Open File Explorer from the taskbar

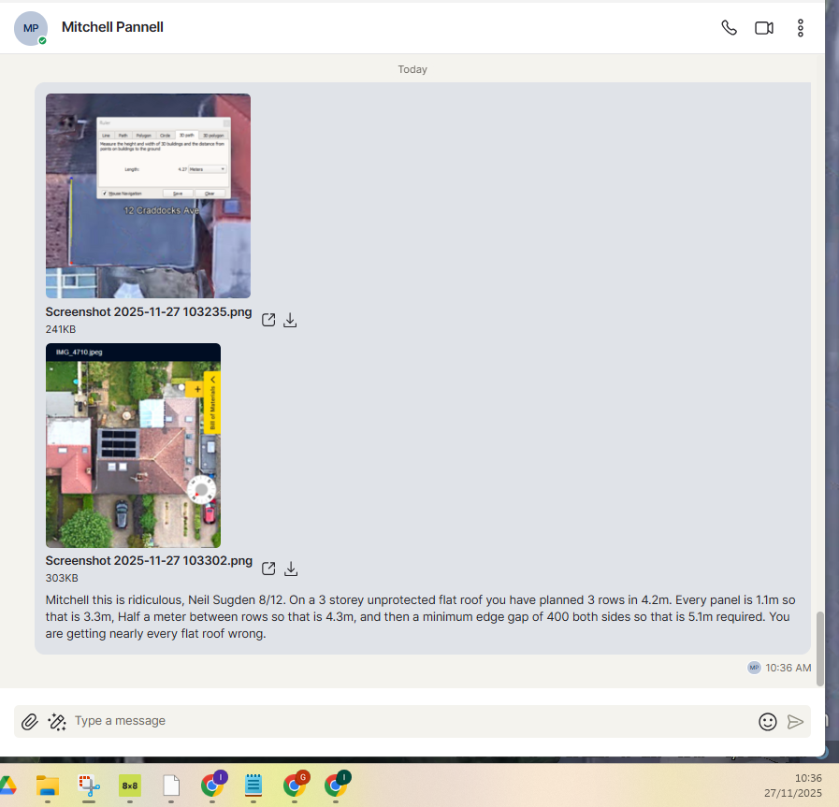[x=48, y=785]
